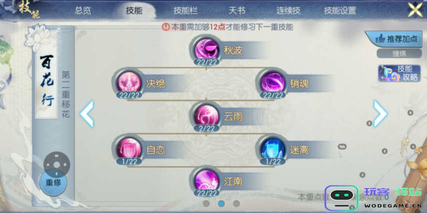Select the 云雨 skill icon
This screenshot has width=427, height=213.
206,116
